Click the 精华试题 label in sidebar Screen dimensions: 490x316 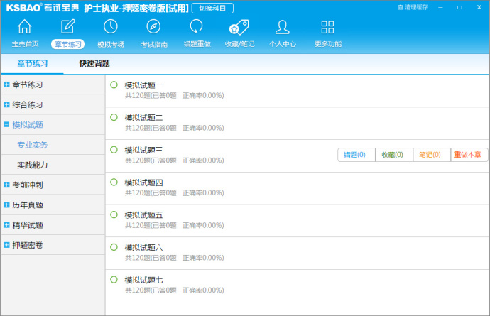[x=28, y=224]
